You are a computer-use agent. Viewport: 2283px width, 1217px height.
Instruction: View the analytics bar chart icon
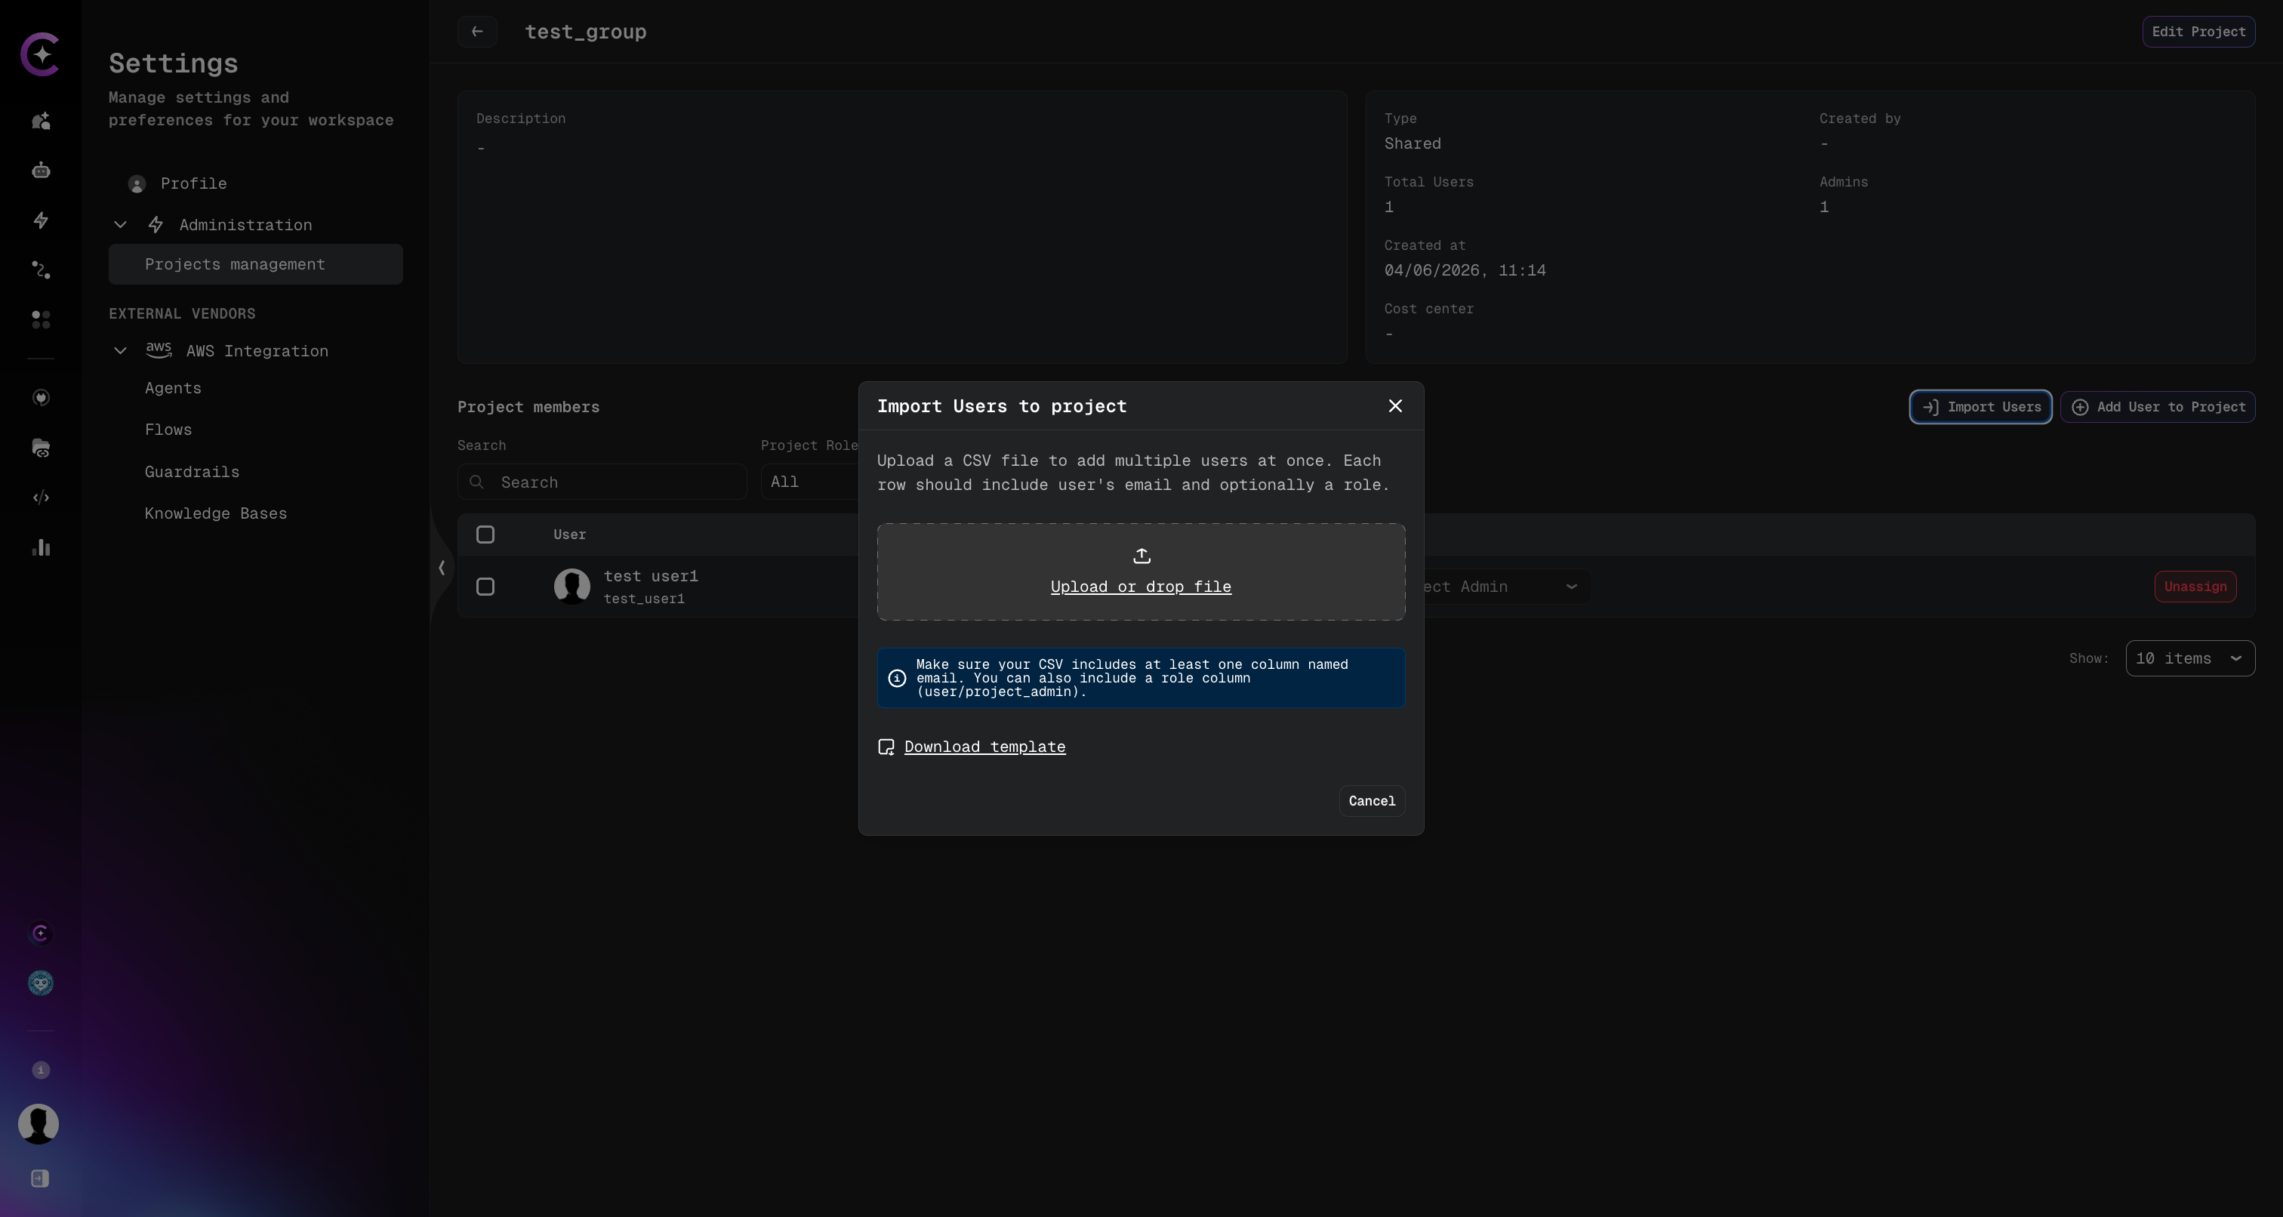tap(40, 548)
